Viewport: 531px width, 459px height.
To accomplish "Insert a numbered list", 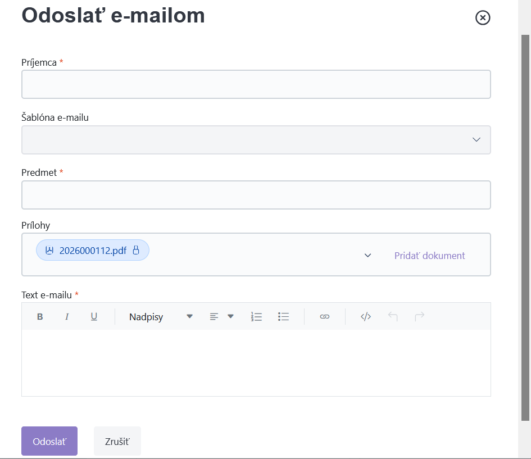I will tap(256, 316).
